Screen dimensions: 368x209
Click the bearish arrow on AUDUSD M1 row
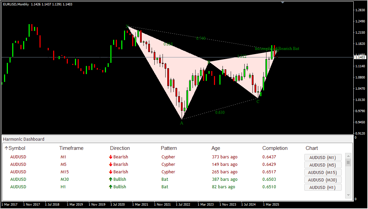click(111, 157)
